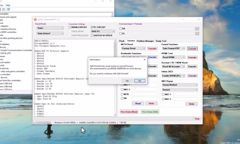This screenshot has height=144, width=240.
Task: Open the Help menu in Device Manager
Action: [8, 5]
